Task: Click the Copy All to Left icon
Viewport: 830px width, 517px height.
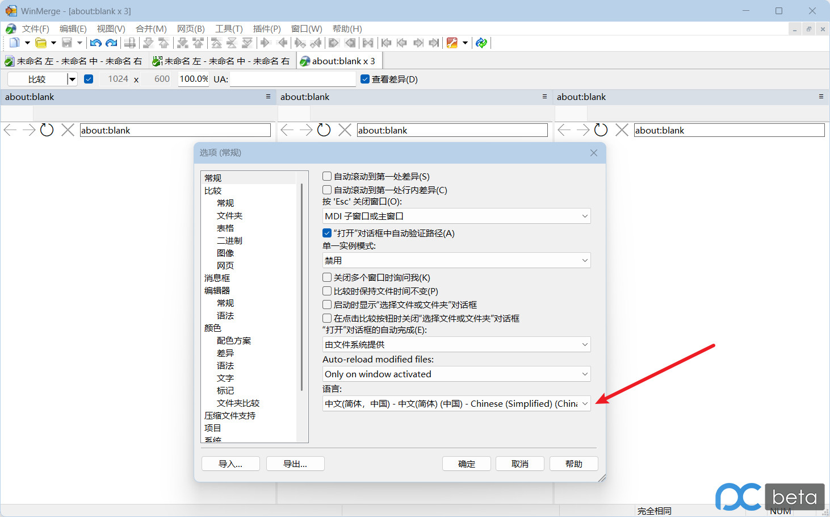Action: [350, 43]
